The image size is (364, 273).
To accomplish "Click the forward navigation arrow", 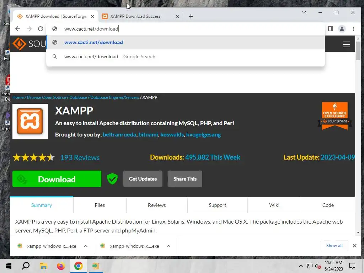I will 29,29.
